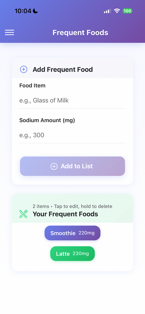This screenshot has width=145, height=314.
Task: Click the plus icon beside Add Frequent Food
Action: [x=24, y=69]
